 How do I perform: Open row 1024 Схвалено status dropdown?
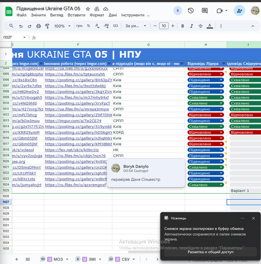pos(221,185)
